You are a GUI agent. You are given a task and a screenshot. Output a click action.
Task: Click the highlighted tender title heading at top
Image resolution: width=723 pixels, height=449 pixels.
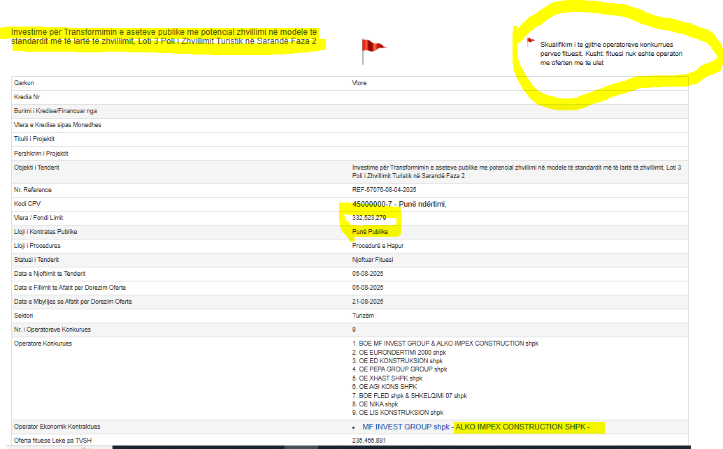pos(164,36)
